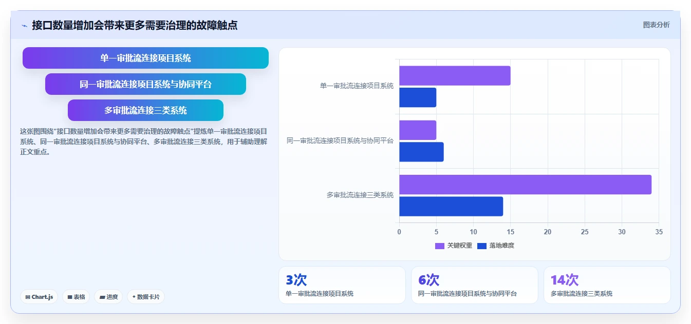Viewport: 691px width, 324px height.
Task: Click the 表格 tag chip
Action: coord(76,297)
